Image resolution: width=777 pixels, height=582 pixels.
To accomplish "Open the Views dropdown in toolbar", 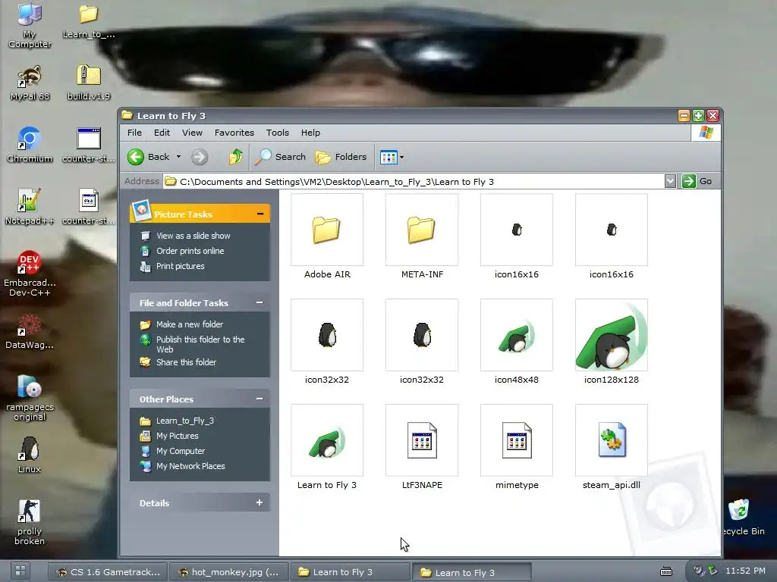I will pos(392,158).
